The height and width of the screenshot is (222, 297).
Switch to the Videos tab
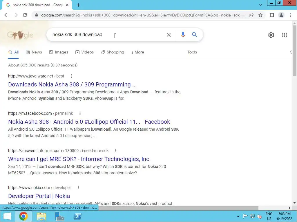84,52
